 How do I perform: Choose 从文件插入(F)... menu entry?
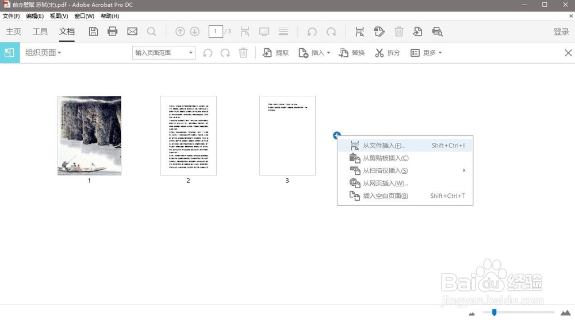tap(405, 146)
